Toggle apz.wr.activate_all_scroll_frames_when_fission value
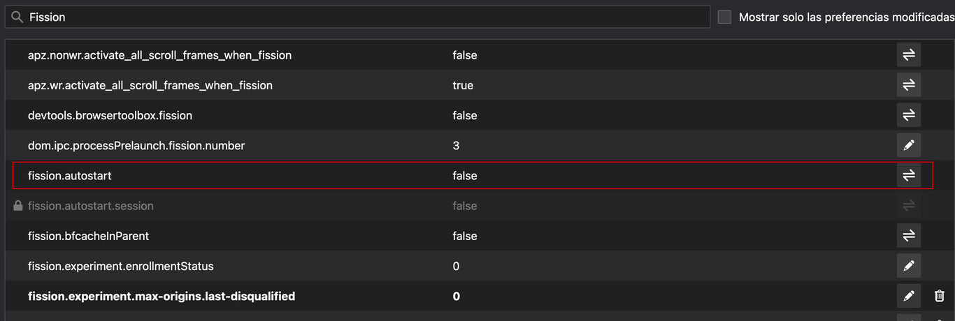This screenshot has width=955, height=321. pos(908,85)
